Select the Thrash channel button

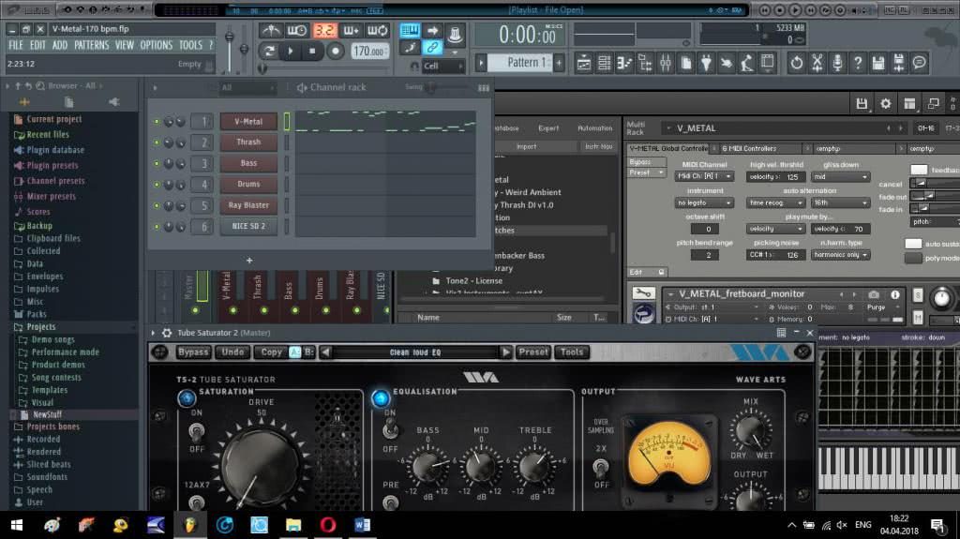click(x=248, y=142)
